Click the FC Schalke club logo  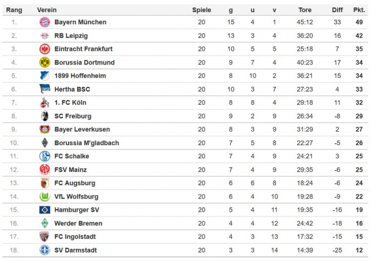(44, 156)
